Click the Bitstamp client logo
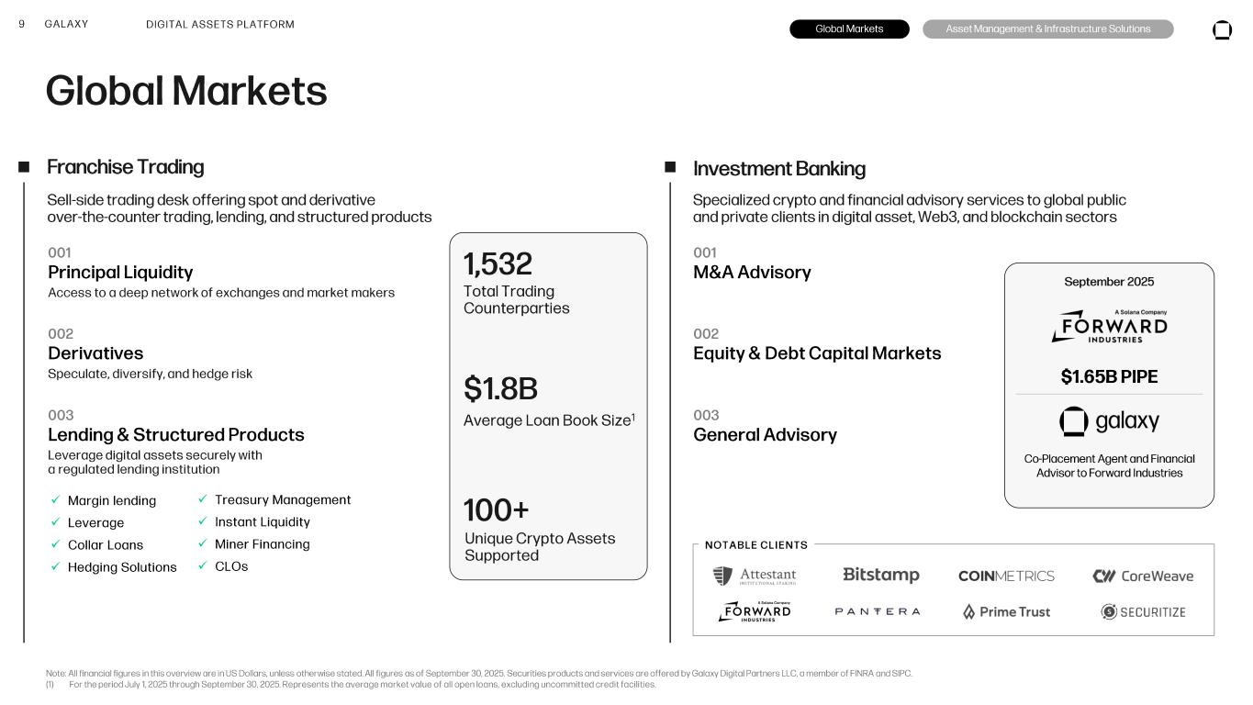The width and height of the screenshot is (1253, 705). 880,576
